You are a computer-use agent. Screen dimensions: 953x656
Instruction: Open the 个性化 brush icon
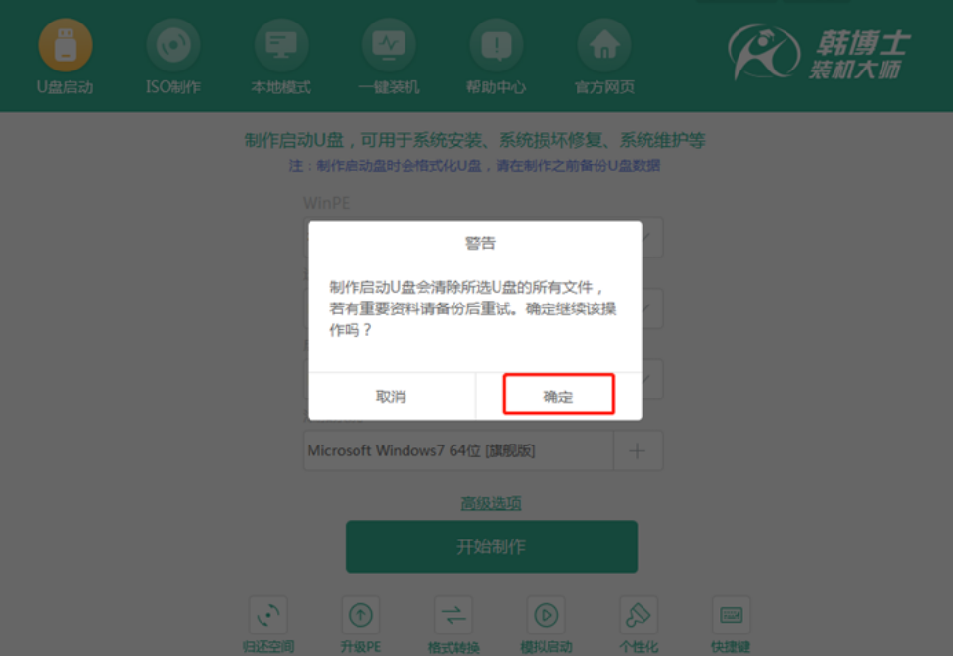tap(639, 615)
